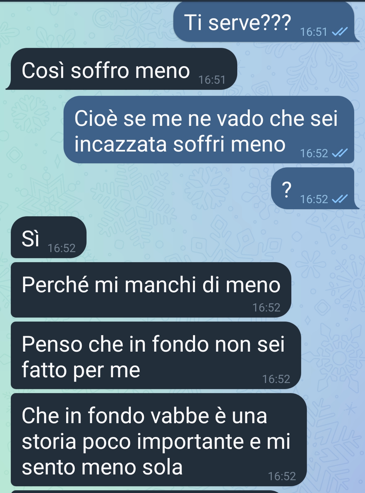365x493 pixels.
Task: Tap the 'Cioè se me ne vado che sei incazzata' bubble
Action: (209, 130)
